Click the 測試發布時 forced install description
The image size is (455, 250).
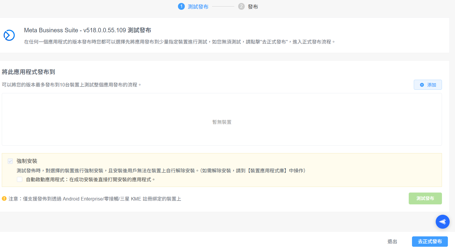[x=161, y=171]
